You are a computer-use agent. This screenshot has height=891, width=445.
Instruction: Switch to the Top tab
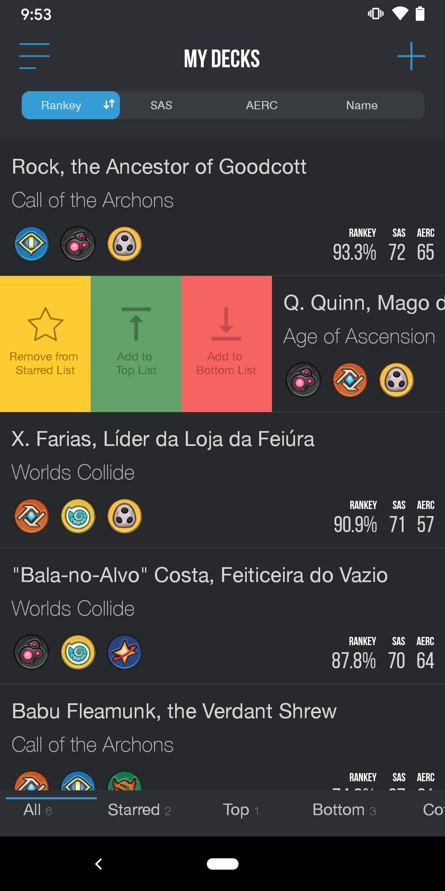(241, 810)
